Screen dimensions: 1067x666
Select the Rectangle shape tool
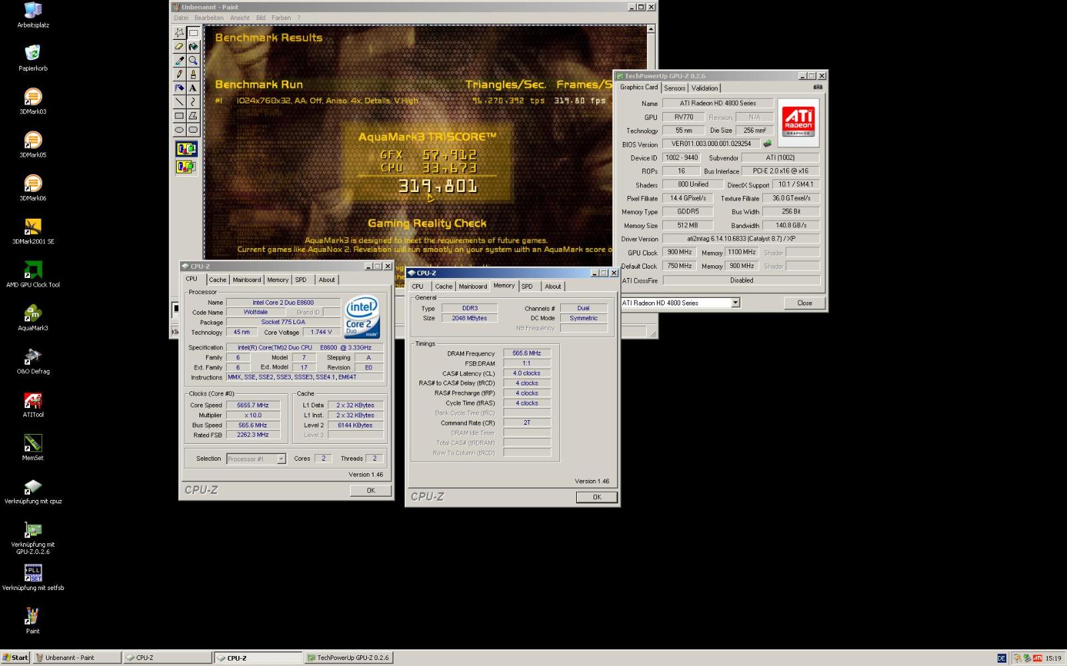[179, 115]
